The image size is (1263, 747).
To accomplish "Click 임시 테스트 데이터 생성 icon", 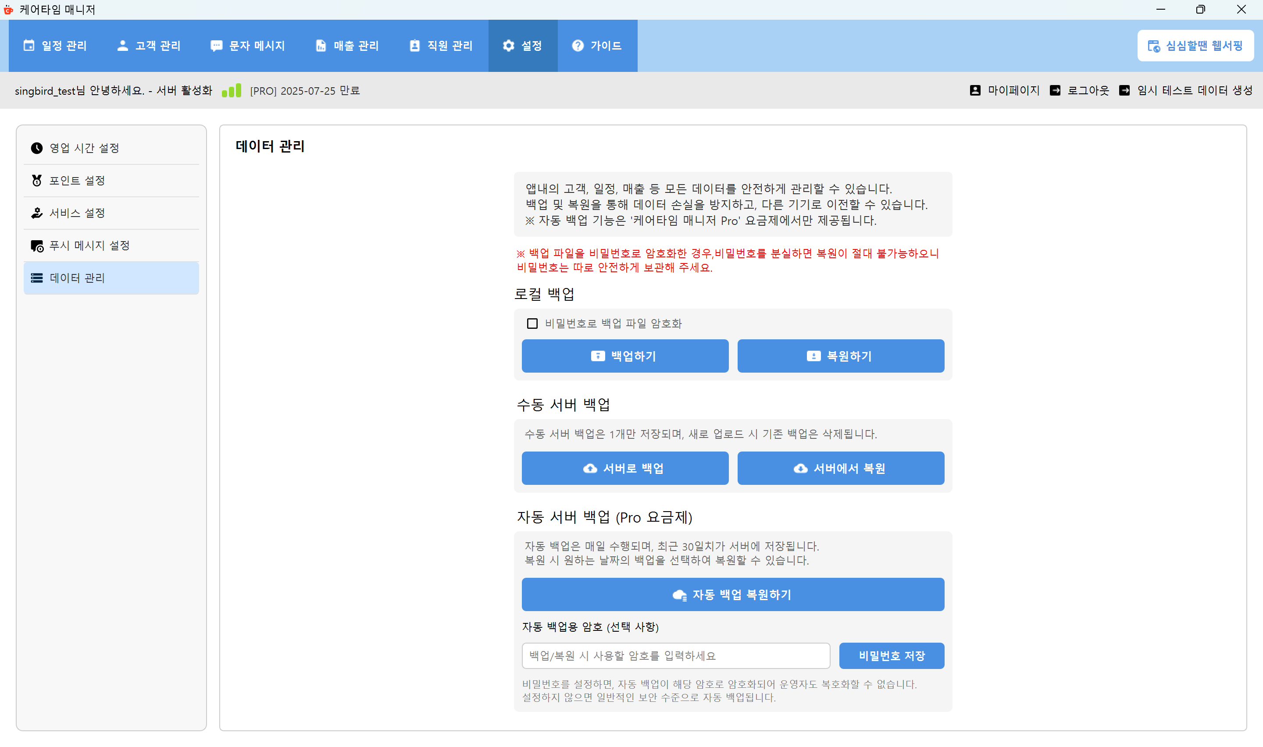I will click(x=1124, y=90).
